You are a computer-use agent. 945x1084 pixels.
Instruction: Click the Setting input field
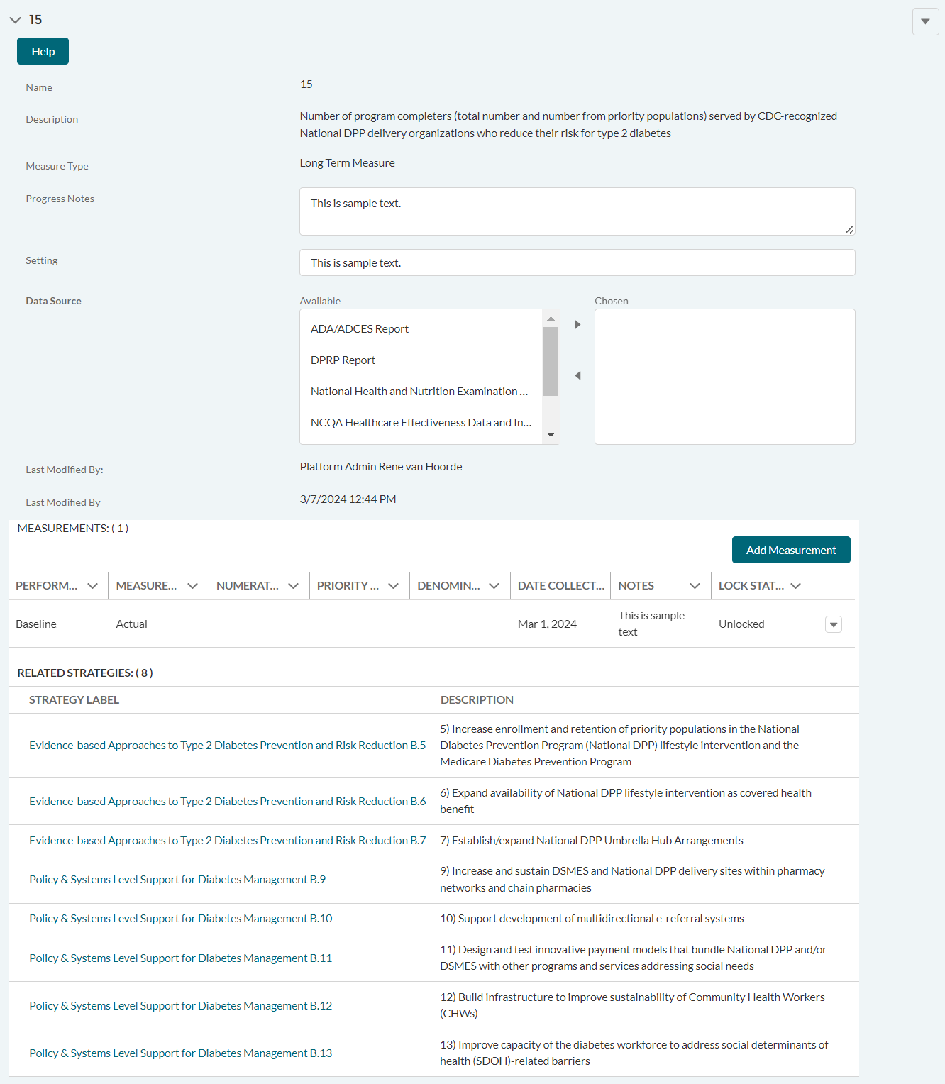[x=577, y=262]
